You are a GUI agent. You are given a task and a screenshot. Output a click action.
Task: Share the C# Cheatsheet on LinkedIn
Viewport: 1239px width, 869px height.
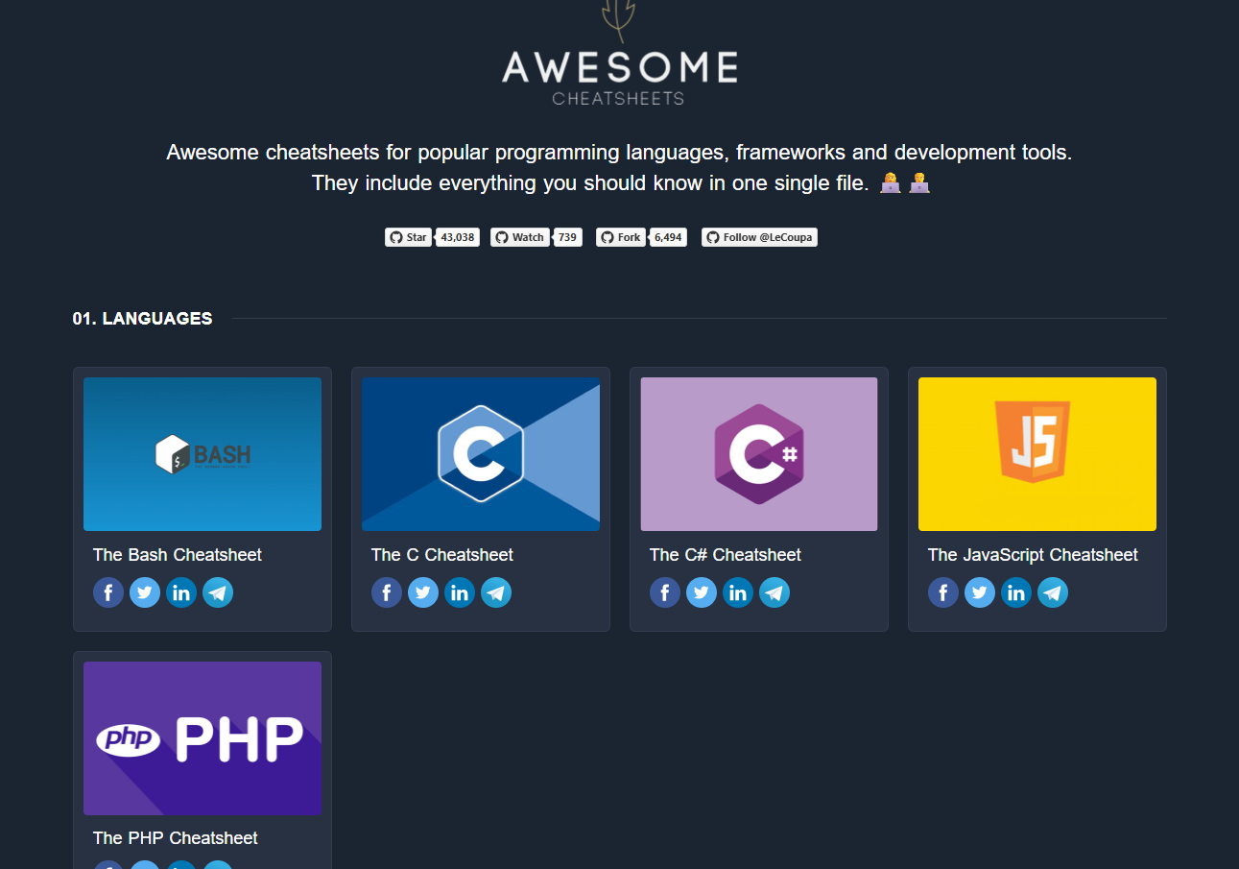click(x=738, y=592)
